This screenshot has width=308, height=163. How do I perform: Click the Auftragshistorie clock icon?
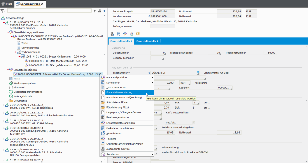[11, 96]
